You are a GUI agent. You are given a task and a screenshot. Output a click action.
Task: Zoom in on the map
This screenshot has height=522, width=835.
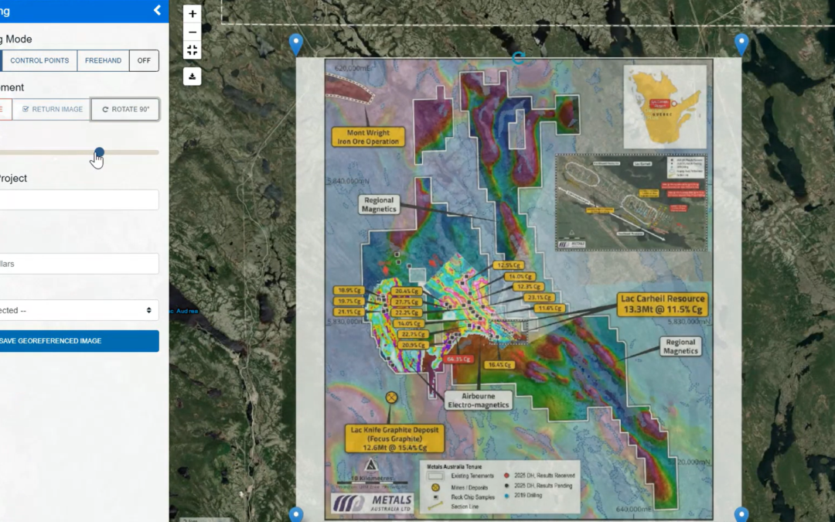pyautogui.click(x=193, y=14)
